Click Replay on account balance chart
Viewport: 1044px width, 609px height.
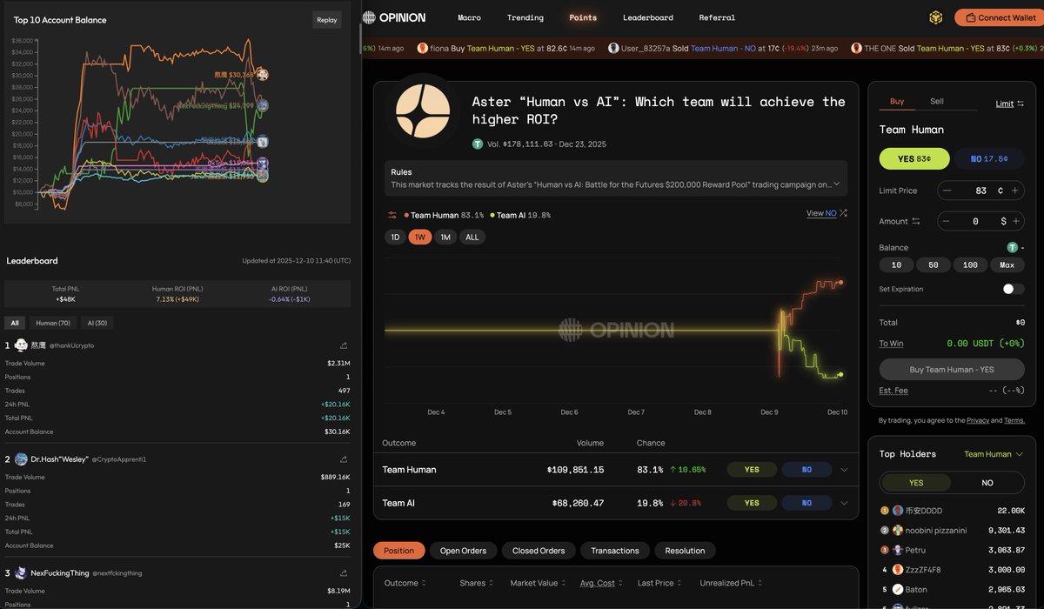pyautogui.click(x=327, y=20)
